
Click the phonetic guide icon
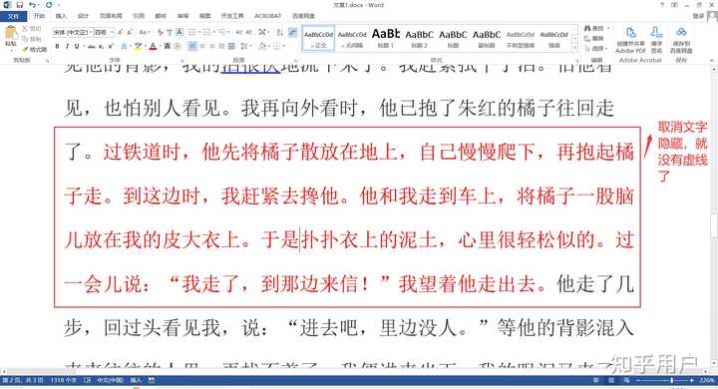click(170, 32)
